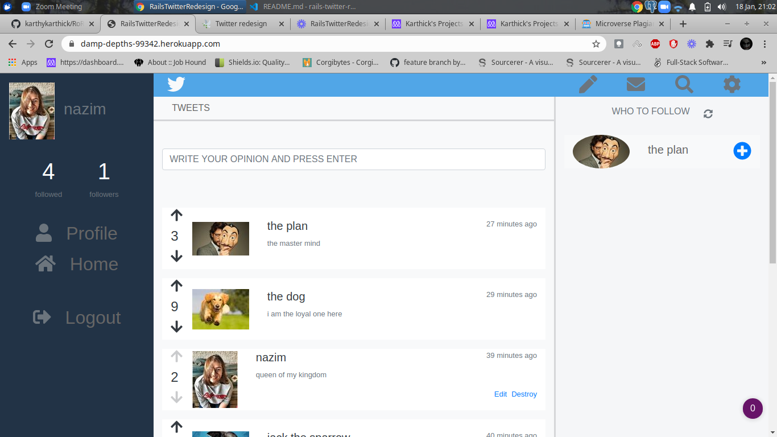Click the Home house icon in sidebar

[x=46, y=263]
